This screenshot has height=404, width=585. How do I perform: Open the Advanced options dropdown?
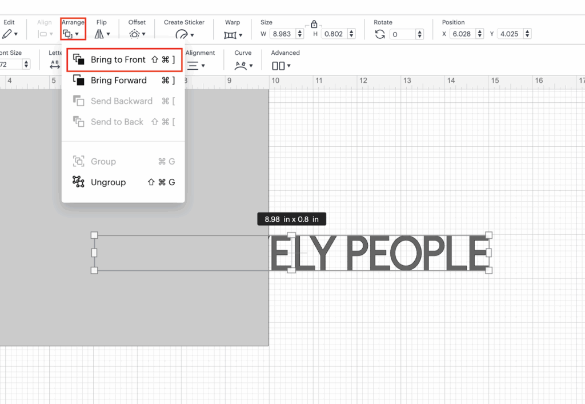(282, 66)
